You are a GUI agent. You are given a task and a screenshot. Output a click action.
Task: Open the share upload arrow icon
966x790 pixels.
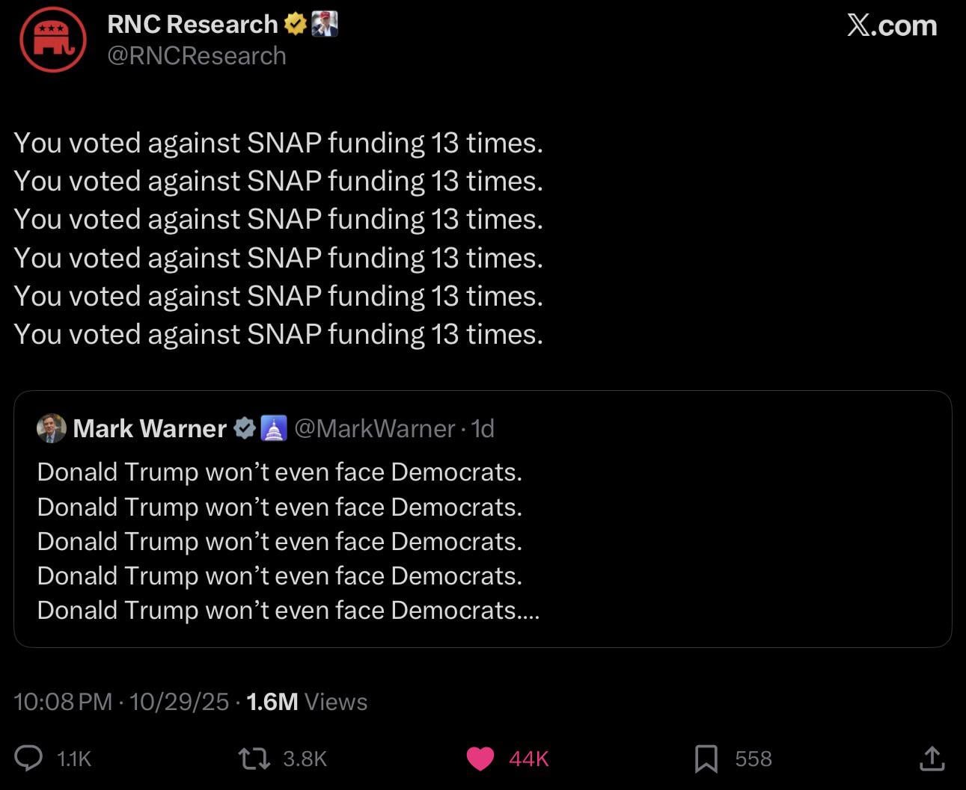932,758
